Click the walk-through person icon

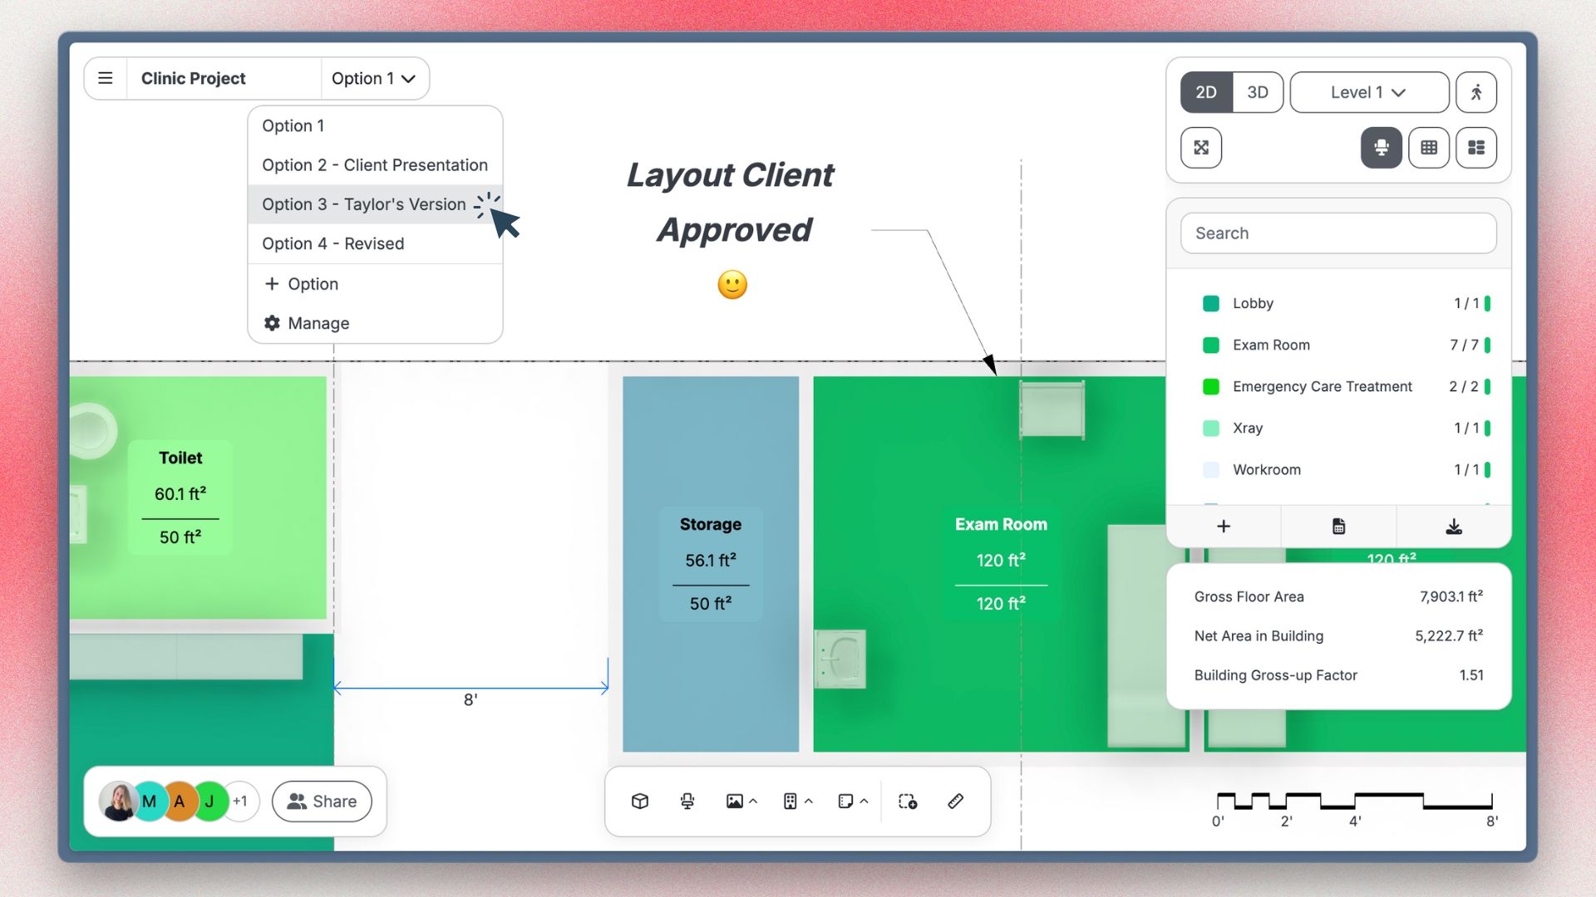1476,92
